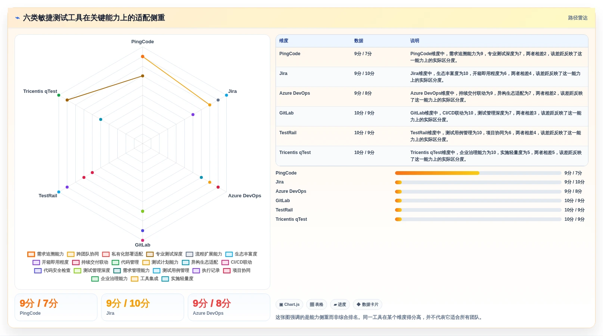The height and width of the screenshot is (336, 603).
Task: Click the 进度 tag chip
Action: (x=340, y=305)
